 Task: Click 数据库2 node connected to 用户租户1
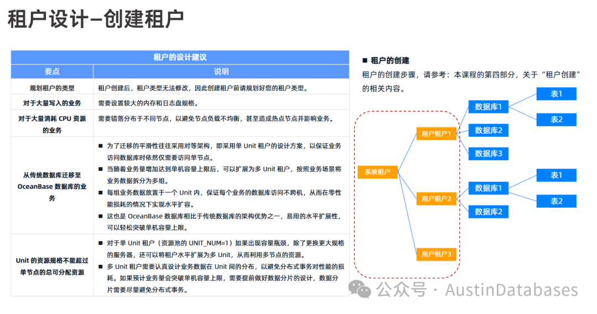point(489,130)
